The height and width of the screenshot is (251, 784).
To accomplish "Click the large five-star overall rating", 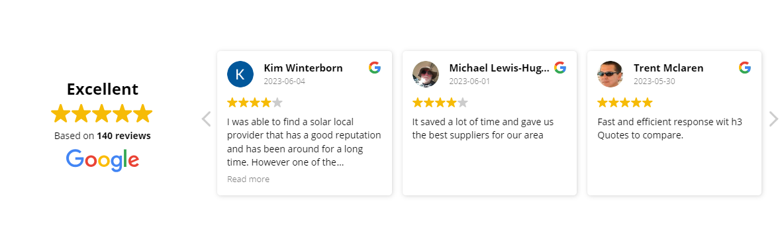I will pos(101,113).
